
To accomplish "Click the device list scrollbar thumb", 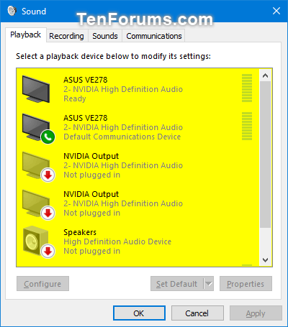I will [x=265, y=155].
